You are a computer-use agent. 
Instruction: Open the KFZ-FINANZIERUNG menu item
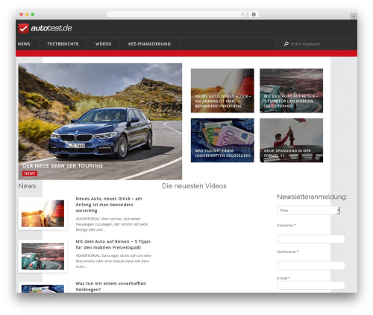coord(149,44)
